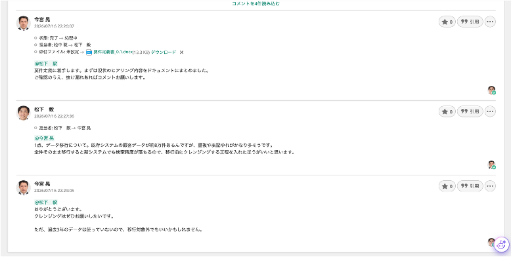Quote 松下 毅's data migration comment via 引用
This screenshot has height=257, width=511.
click(470, 111)
